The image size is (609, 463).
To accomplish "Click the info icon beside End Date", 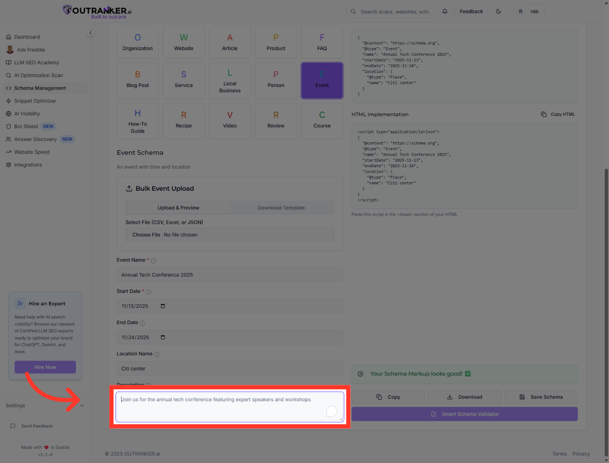I will point(142,323).
